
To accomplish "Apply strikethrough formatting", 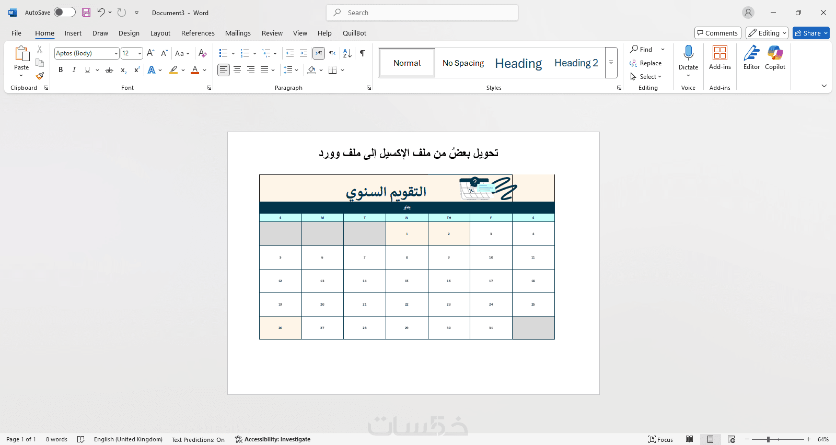I will point(109,70).
